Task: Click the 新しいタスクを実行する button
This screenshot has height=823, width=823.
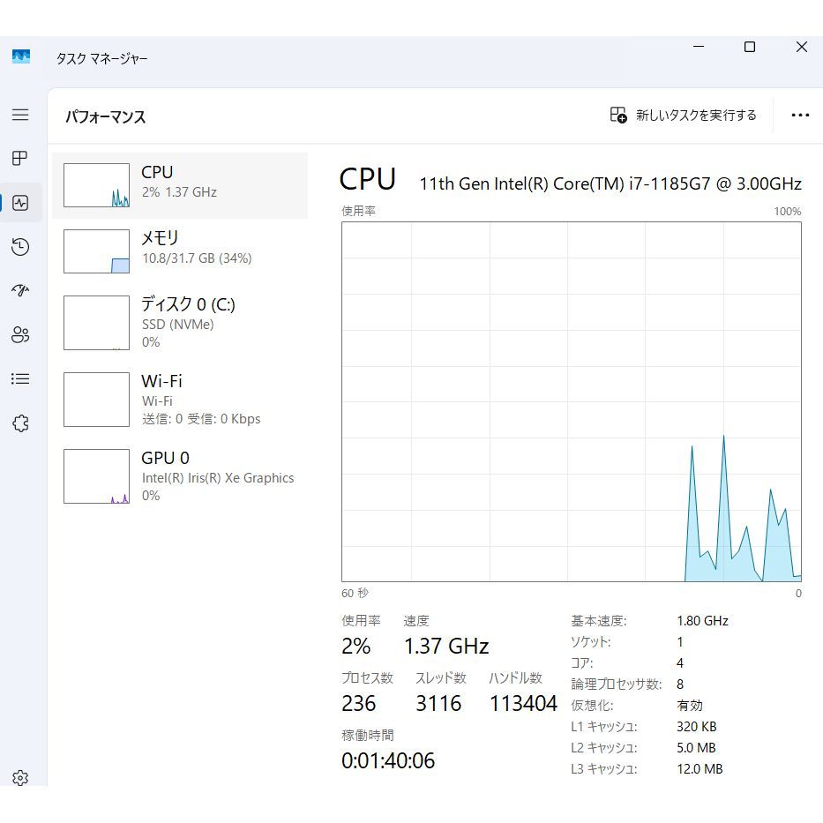Action: [684, 116]
